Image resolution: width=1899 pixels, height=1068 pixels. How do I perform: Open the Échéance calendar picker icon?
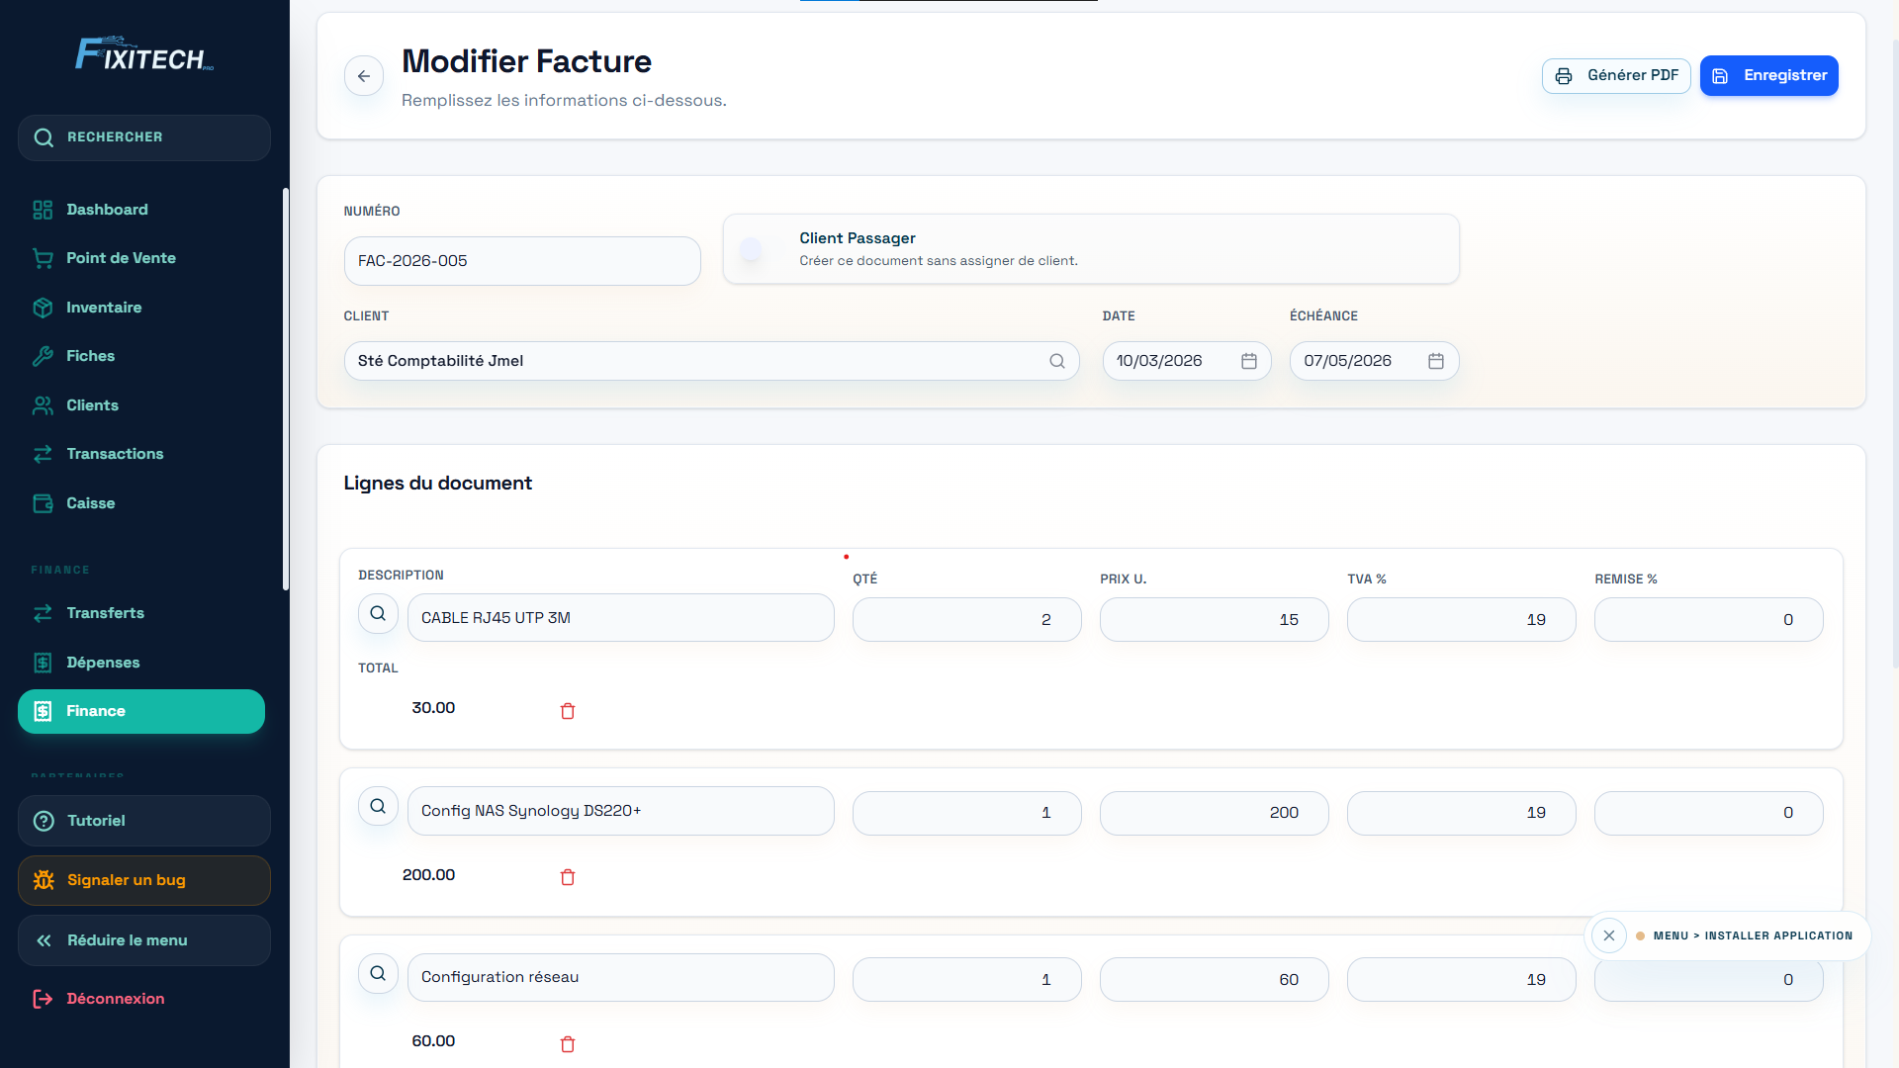coord(1436,361)
